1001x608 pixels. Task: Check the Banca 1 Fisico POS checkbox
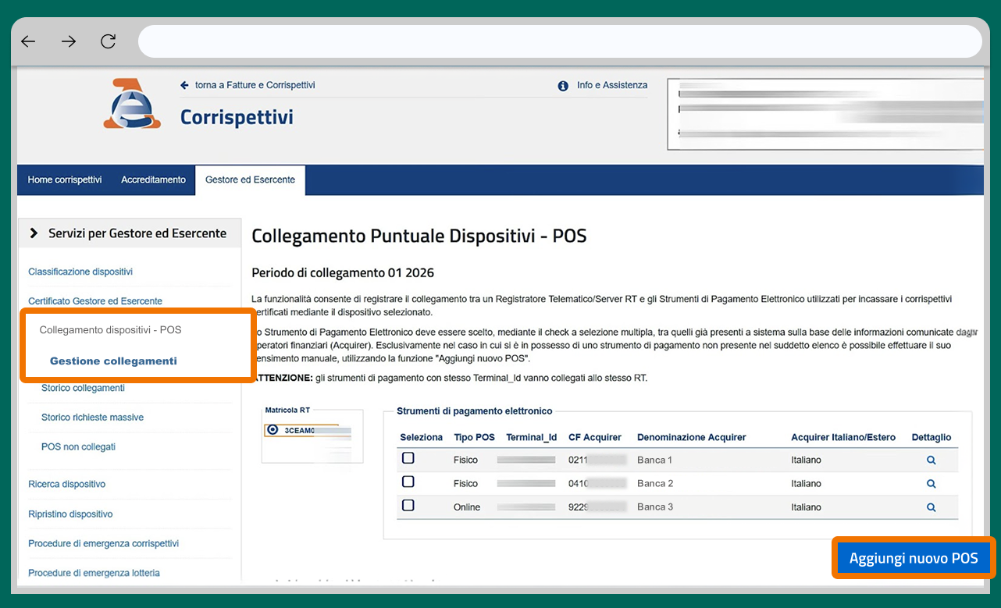pyautogui.click(x=408, y=459)
